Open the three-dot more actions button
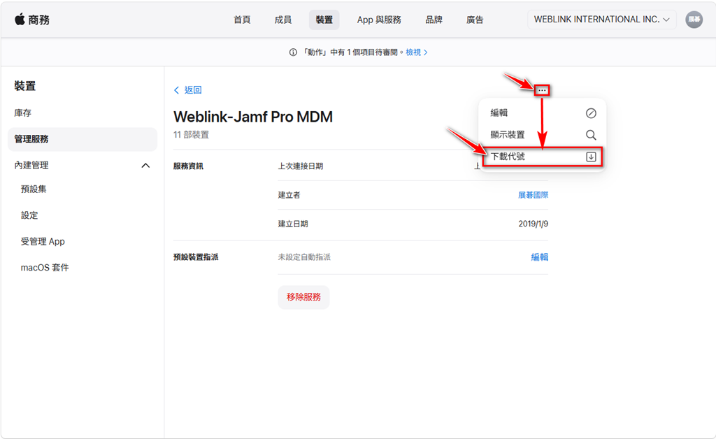This screenshot has width=716, height=439. point(542,90)
